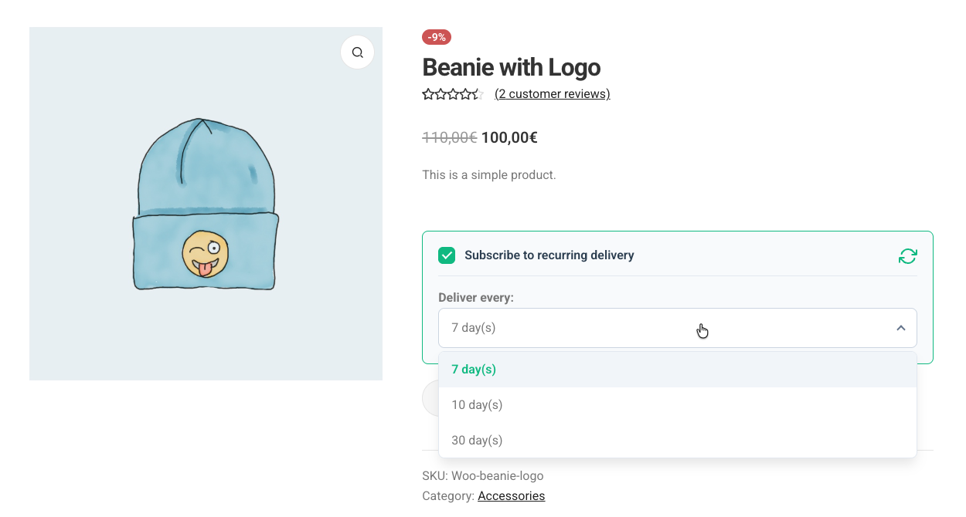Click the magnifier zoom icon on product image
966x517 pixels.
(x=357, y=52)
